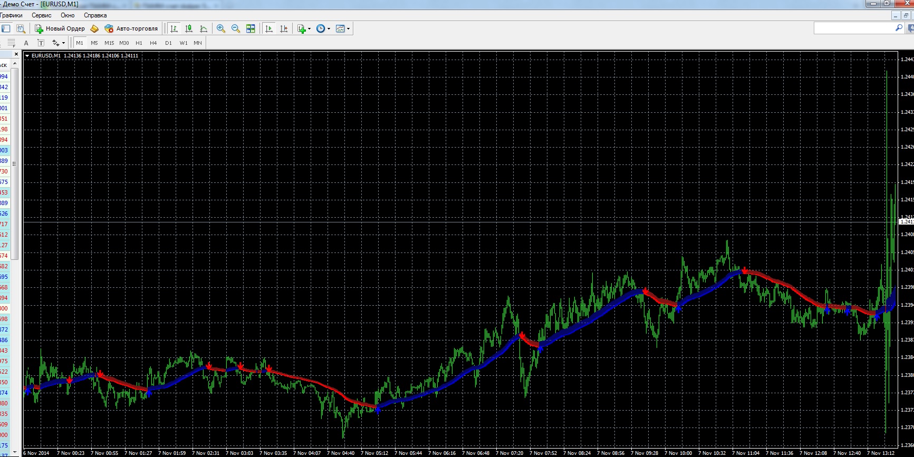Toggle chart shift from right edge

(x=284, y=28)
